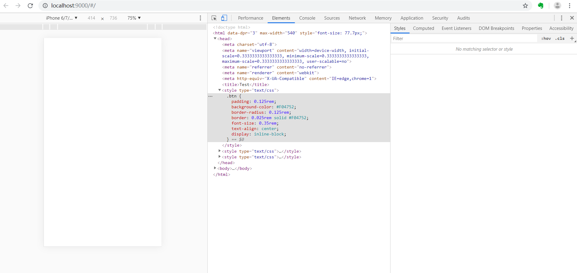Screen dimensions: 577x273
Task: Toggle the :hov element state panel
Action: [546, 38]
